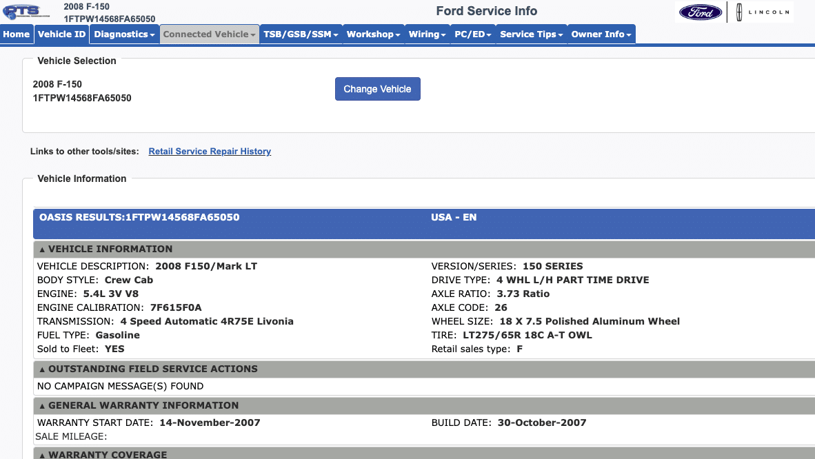815x459 pixels.
Task: Select the Home tab
Action: [x=16, y=34]
